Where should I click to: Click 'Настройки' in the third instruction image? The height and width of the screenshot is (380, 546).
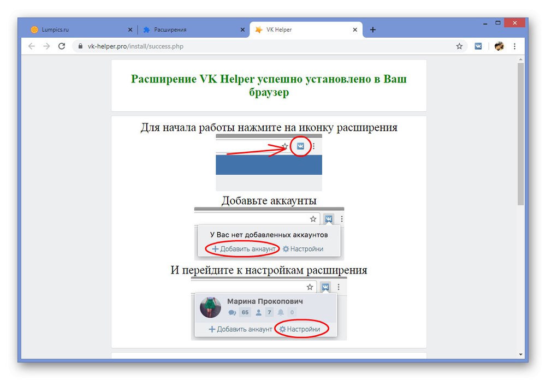[303, 329]
